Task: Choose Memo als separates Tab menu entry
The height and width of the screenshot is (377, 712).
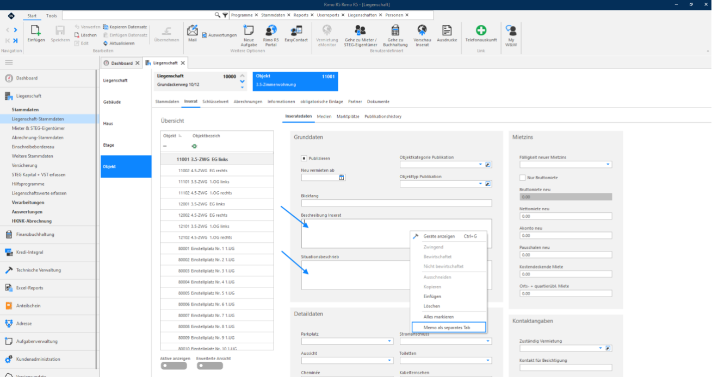Action: tap(448, 328)
